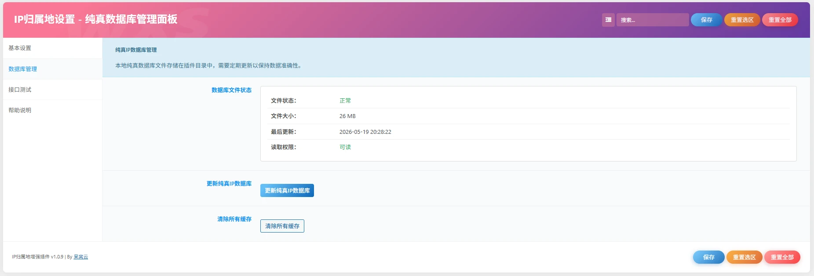This screenshot has width=814, height=276.
Task: Click the green 可读 permission value
Action: tap(345, 147)
